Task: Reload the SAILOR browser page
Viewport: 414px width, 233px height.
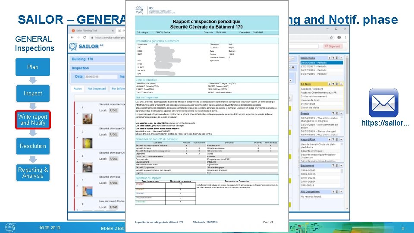Action: click(85, 38)
